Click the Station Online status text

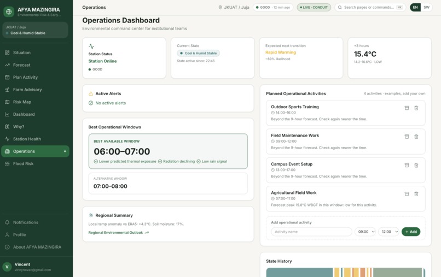click(x=102, y=61)
